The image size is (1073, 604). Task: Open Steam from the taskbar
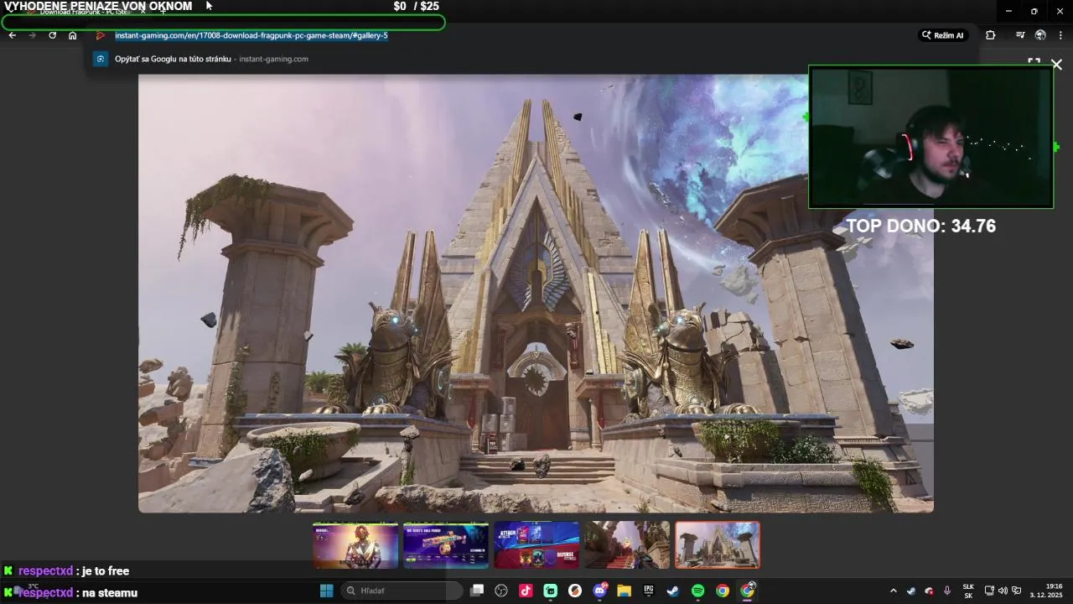pos(672,591)
